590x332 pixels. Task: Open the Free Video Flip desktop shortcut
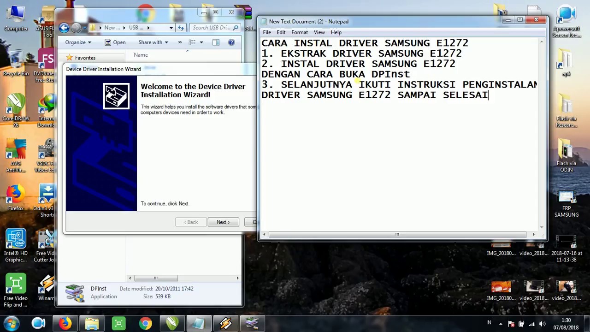tap(16, 290)
